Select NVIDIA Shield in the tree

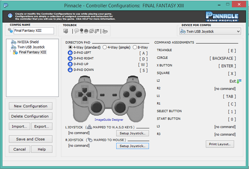coord(28,42)
